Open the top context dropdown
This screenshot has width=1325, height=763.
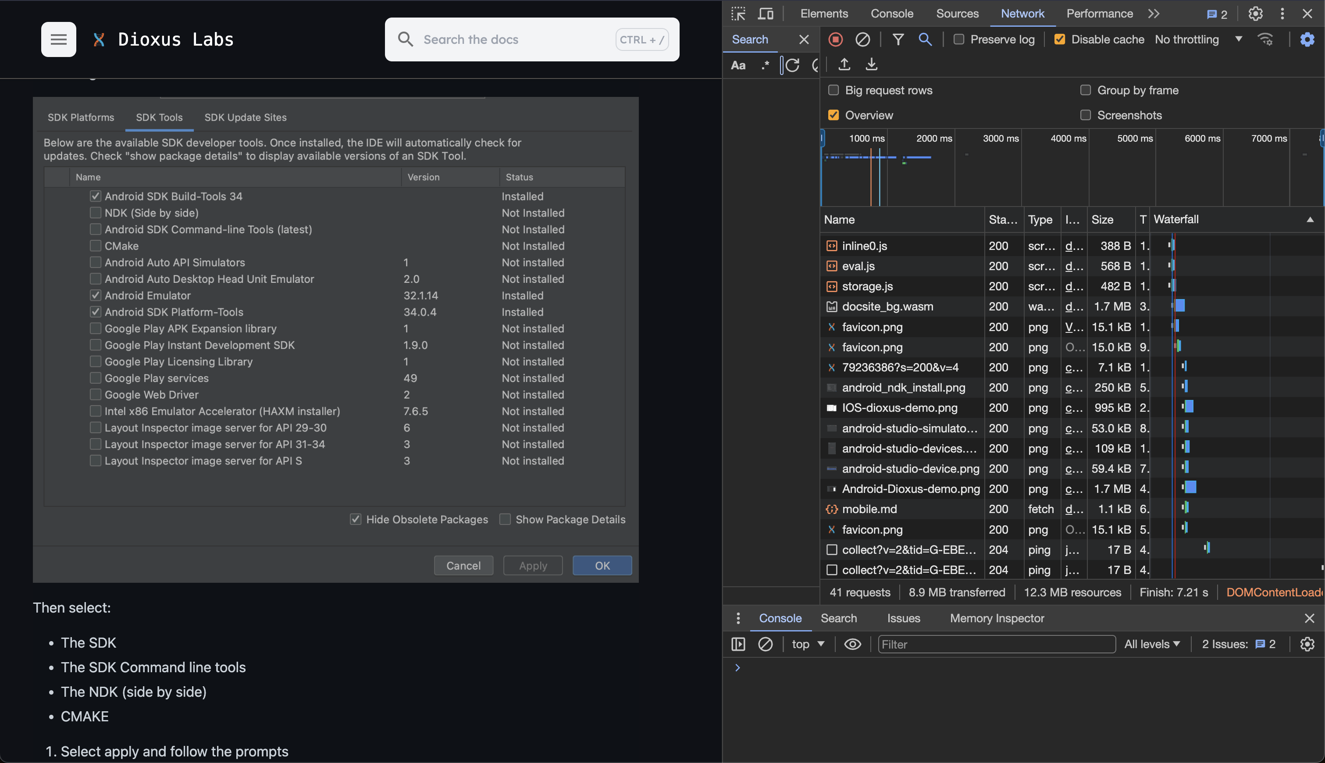(808, 644)
